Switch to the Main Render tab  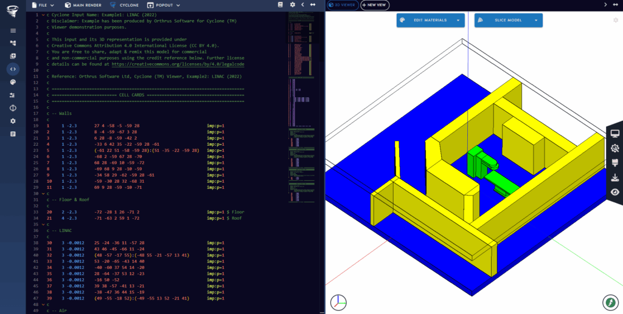[85, 4]
